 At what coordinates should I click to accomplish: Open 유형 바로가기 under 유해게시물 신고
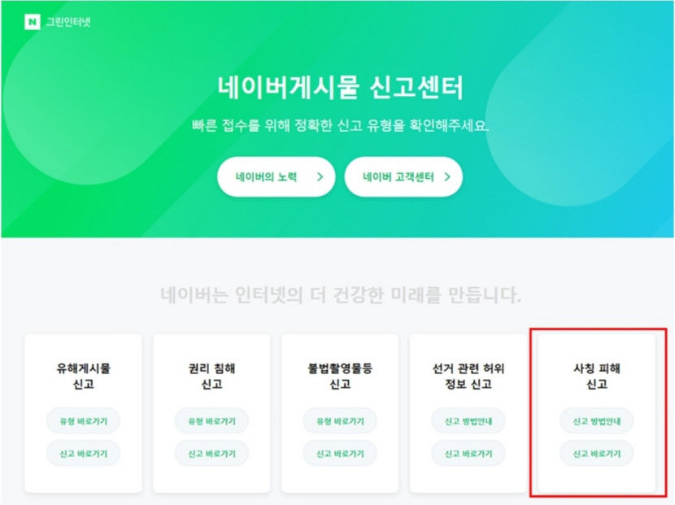[x=83, y=420]
